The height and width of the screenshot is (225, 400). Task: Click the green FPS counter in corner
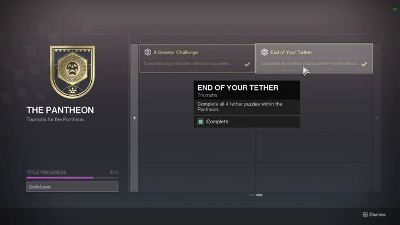pyautogui.click(x=395, y=9)
